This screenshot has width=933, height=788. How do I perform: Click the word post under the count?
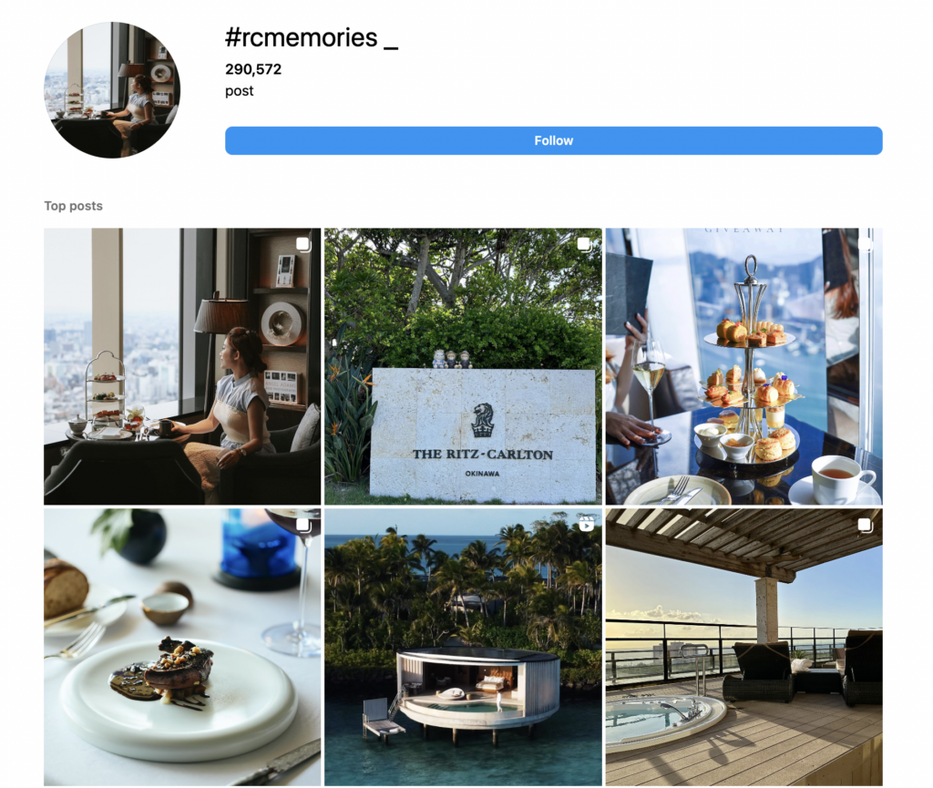[240, 91]
